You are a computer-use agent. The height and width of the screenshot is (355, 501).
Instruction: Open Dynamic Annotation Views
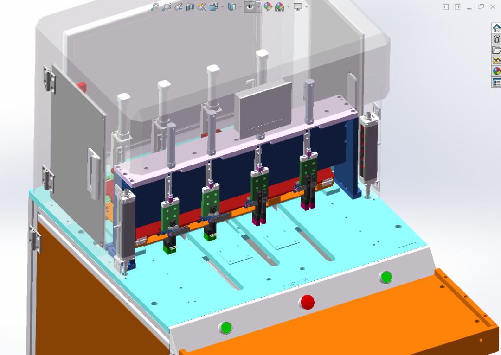click(202, 6)
